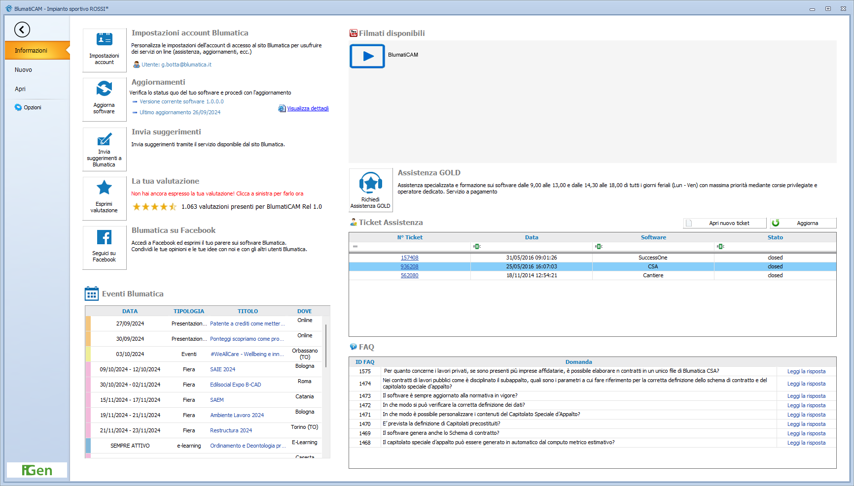
Task: Open 'Patente a crediti come metter…' event link
Action: coord(248,324)
